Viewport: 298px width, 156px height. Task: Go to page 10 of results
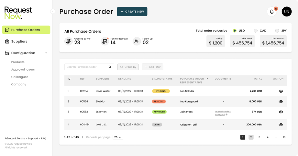[x=284, y=137]
